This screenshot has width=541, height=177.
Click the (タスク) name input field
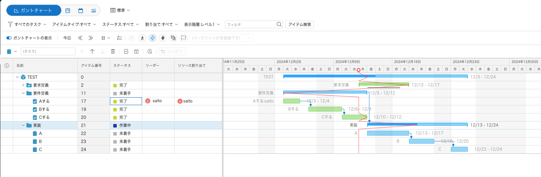48,51
